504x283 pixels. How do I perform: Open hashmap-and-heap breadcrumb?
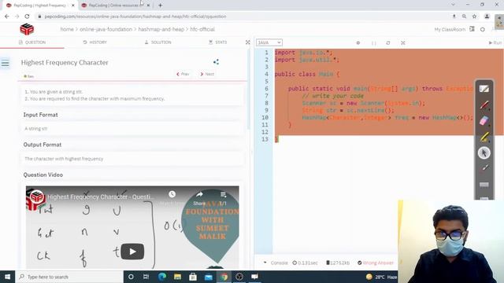pos(161,29)
